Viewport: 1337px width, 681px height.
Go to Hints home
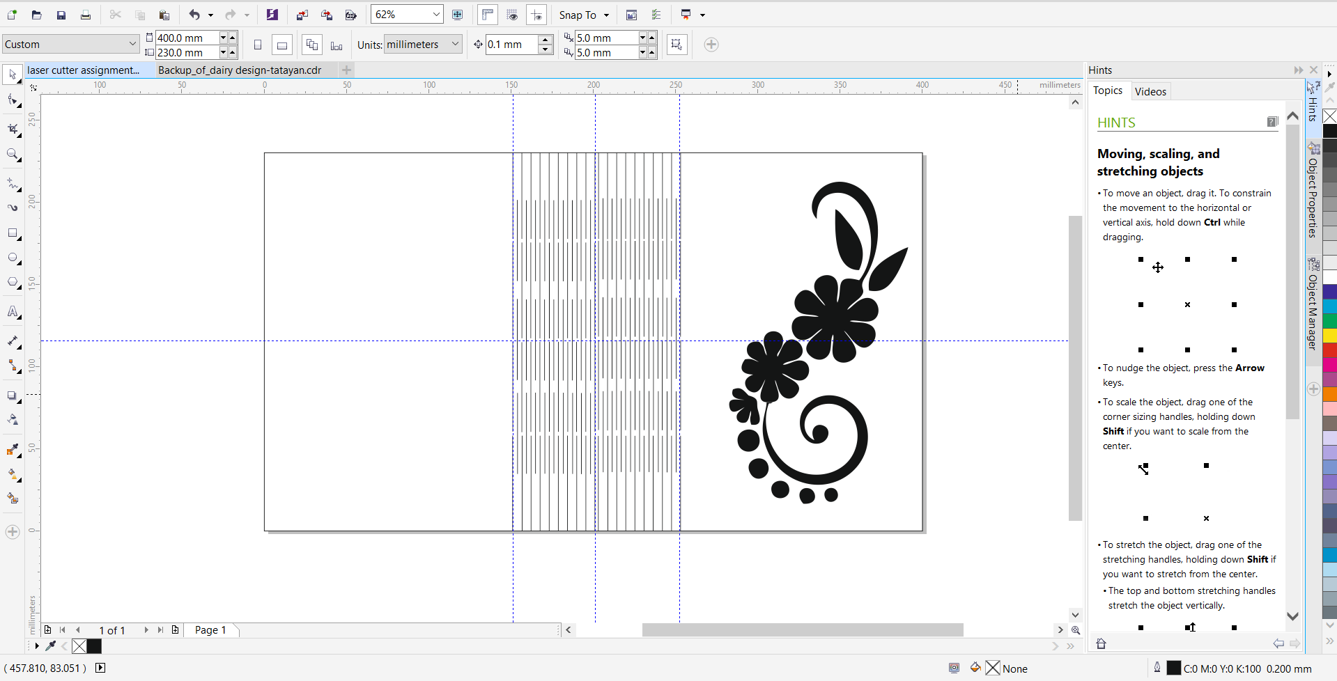click(x=1101, y=643)
